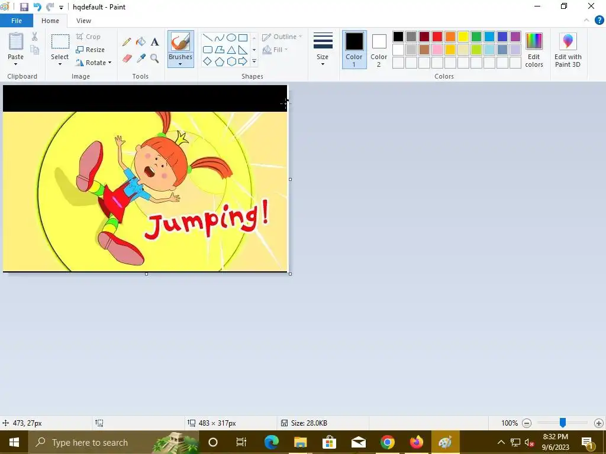Screen dimensions: 606x454
Task: Open the shape Outline dropdown
Action: pyautogui.click(x=282, y=37)
